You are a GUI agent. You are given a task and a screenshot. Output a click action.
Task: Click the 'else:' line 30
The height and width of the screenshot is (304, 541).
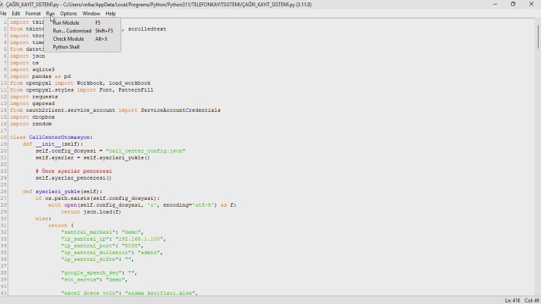coord(43,218)
